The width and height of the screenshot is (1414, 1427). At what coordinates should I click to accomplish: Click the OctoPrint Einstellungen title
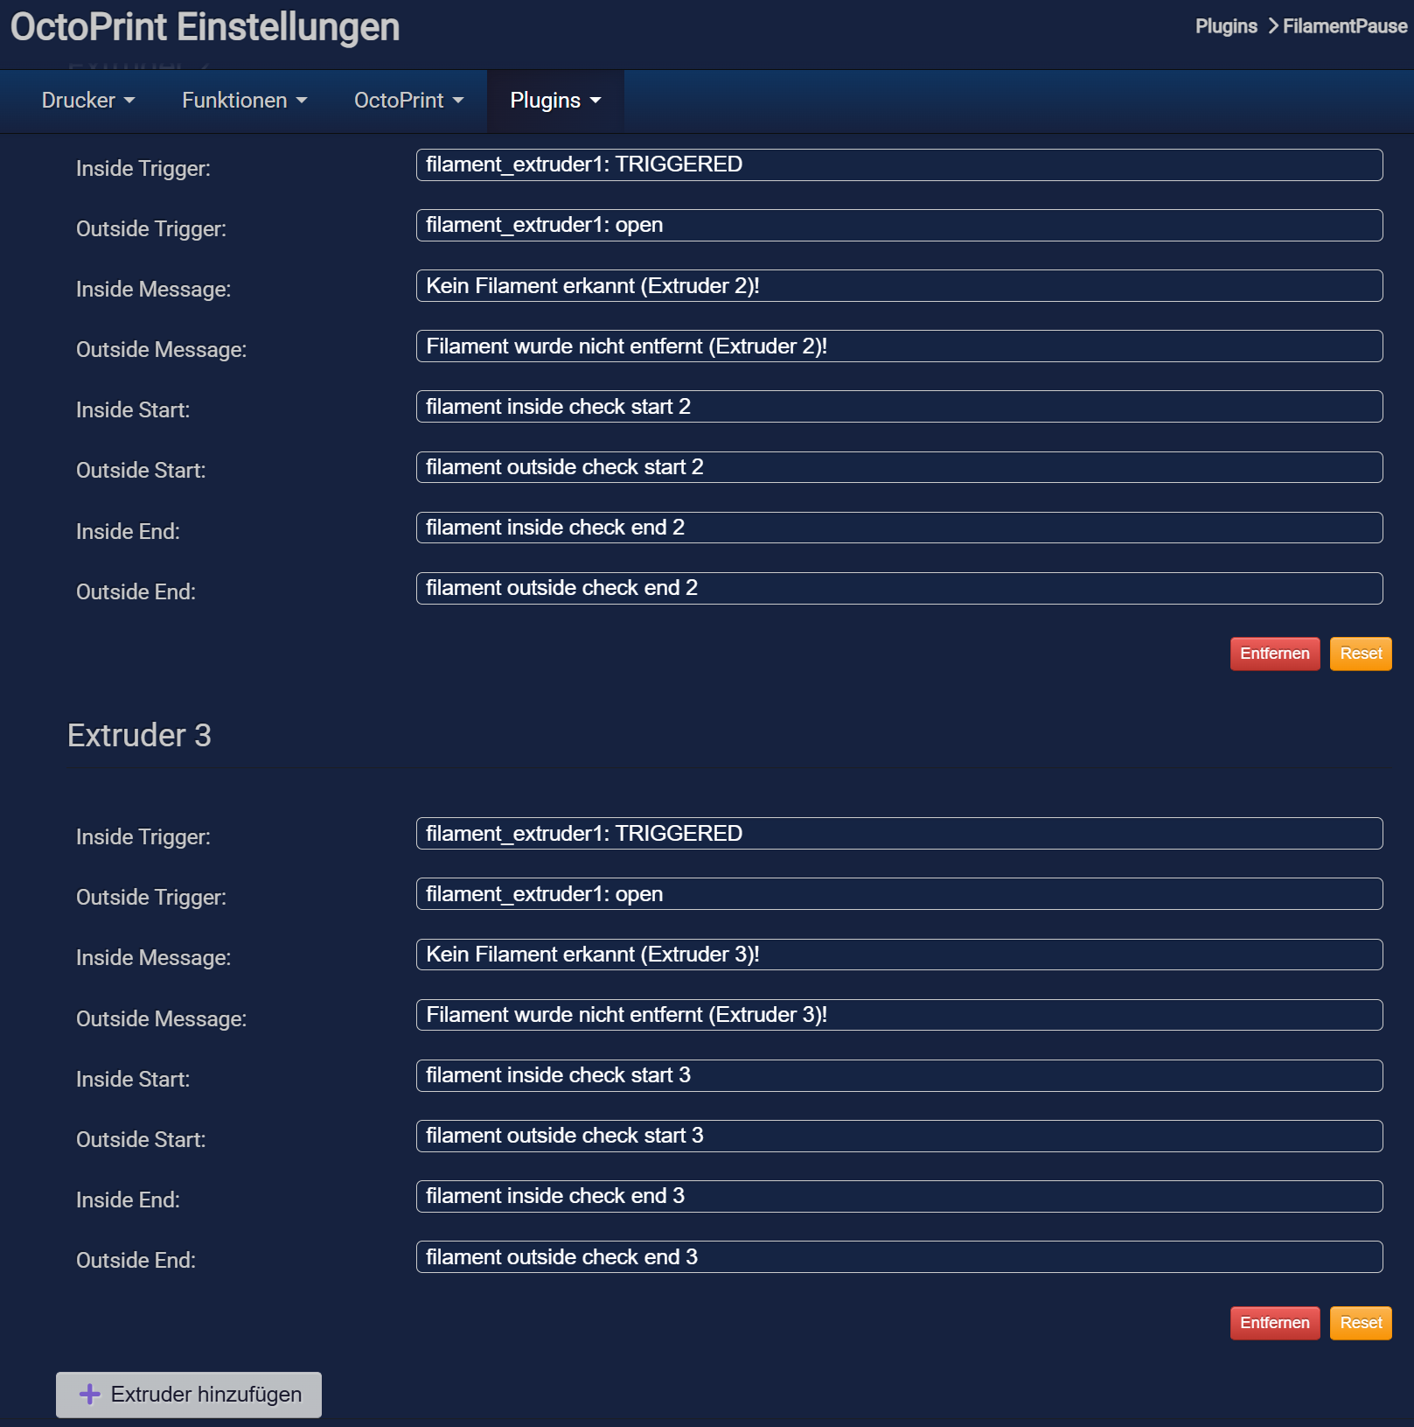[x=205, y=27]
